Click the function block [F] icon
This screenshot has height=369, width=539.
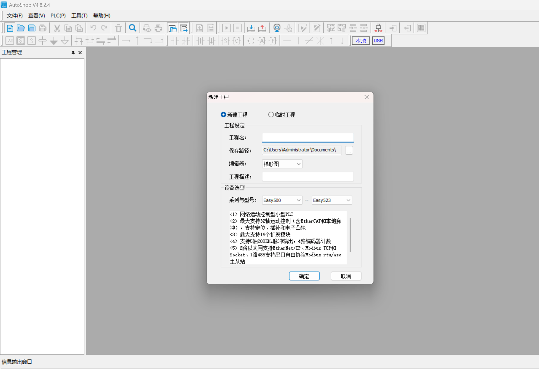pyautogui.click(x=273, y=41)
